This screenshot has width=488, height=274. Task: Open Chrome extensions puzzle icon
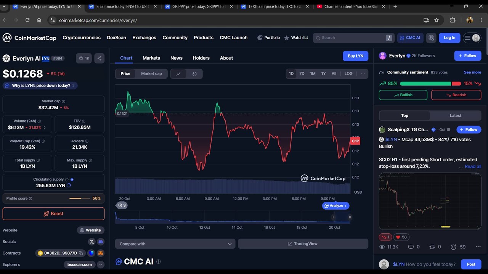click(x=453, y=20)
